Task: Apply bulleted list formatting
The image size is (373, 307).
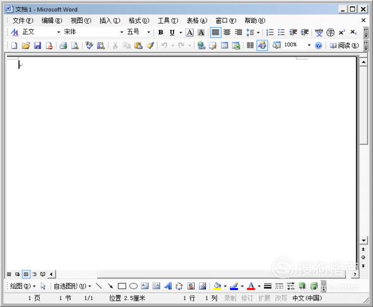Action: coord(281,32)
